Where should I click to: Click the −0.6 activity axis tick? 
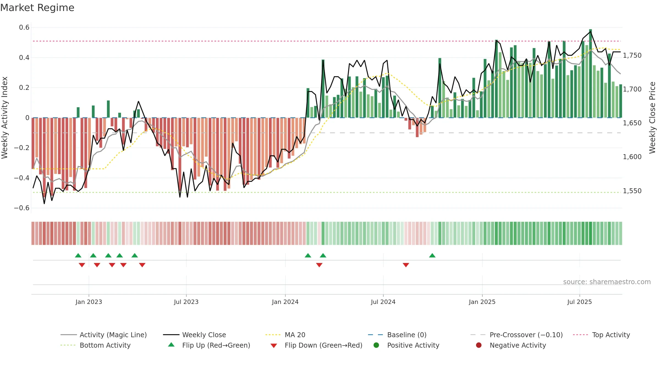[22, 208]
